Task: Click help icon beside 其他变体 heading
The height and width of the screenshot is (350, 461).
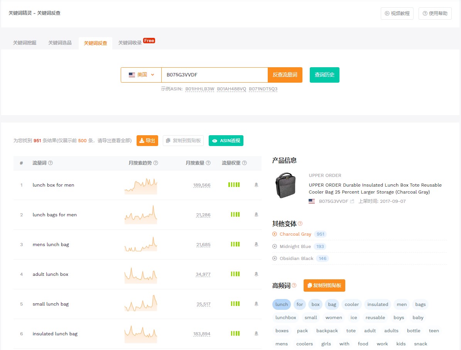Action: coord(300,223)
